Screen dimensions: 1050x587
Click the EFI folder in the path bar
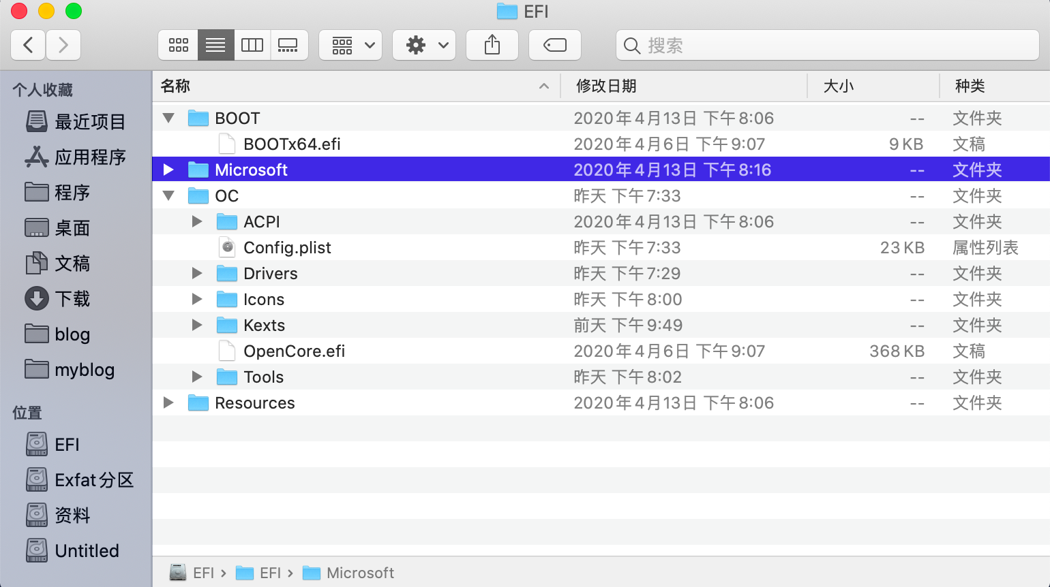click(258, 573)
